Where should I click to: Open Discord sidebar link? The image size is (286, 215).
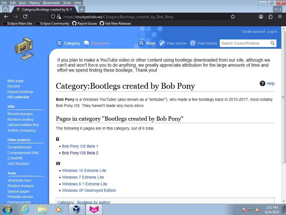point(13,86)
